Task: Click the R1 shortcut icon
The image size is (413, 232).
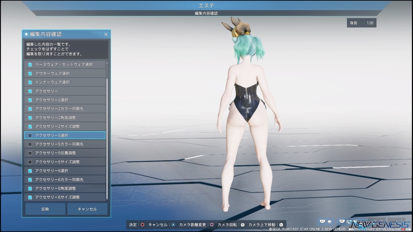Action: coord(342,221)
